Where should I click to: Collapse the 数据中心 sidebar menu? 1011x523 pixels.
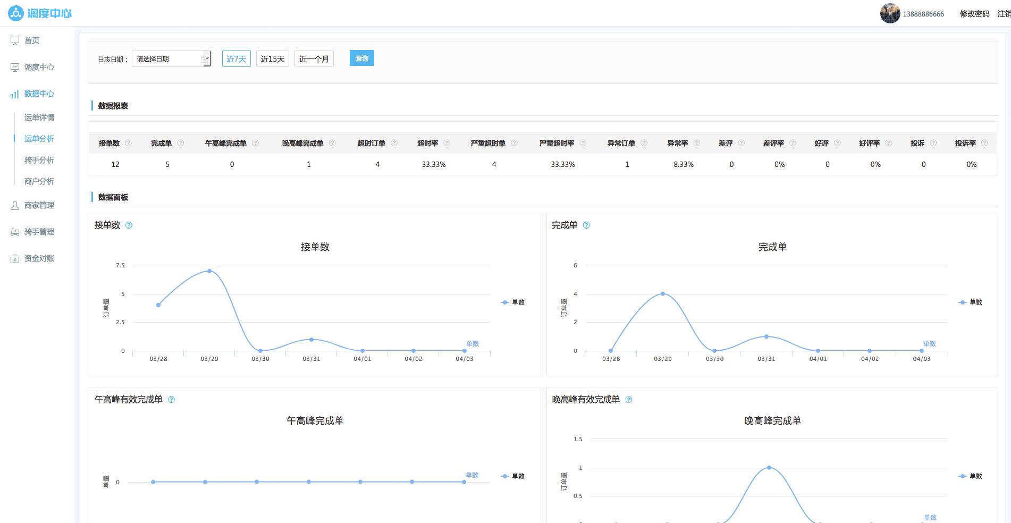click(x=39, y=94)
